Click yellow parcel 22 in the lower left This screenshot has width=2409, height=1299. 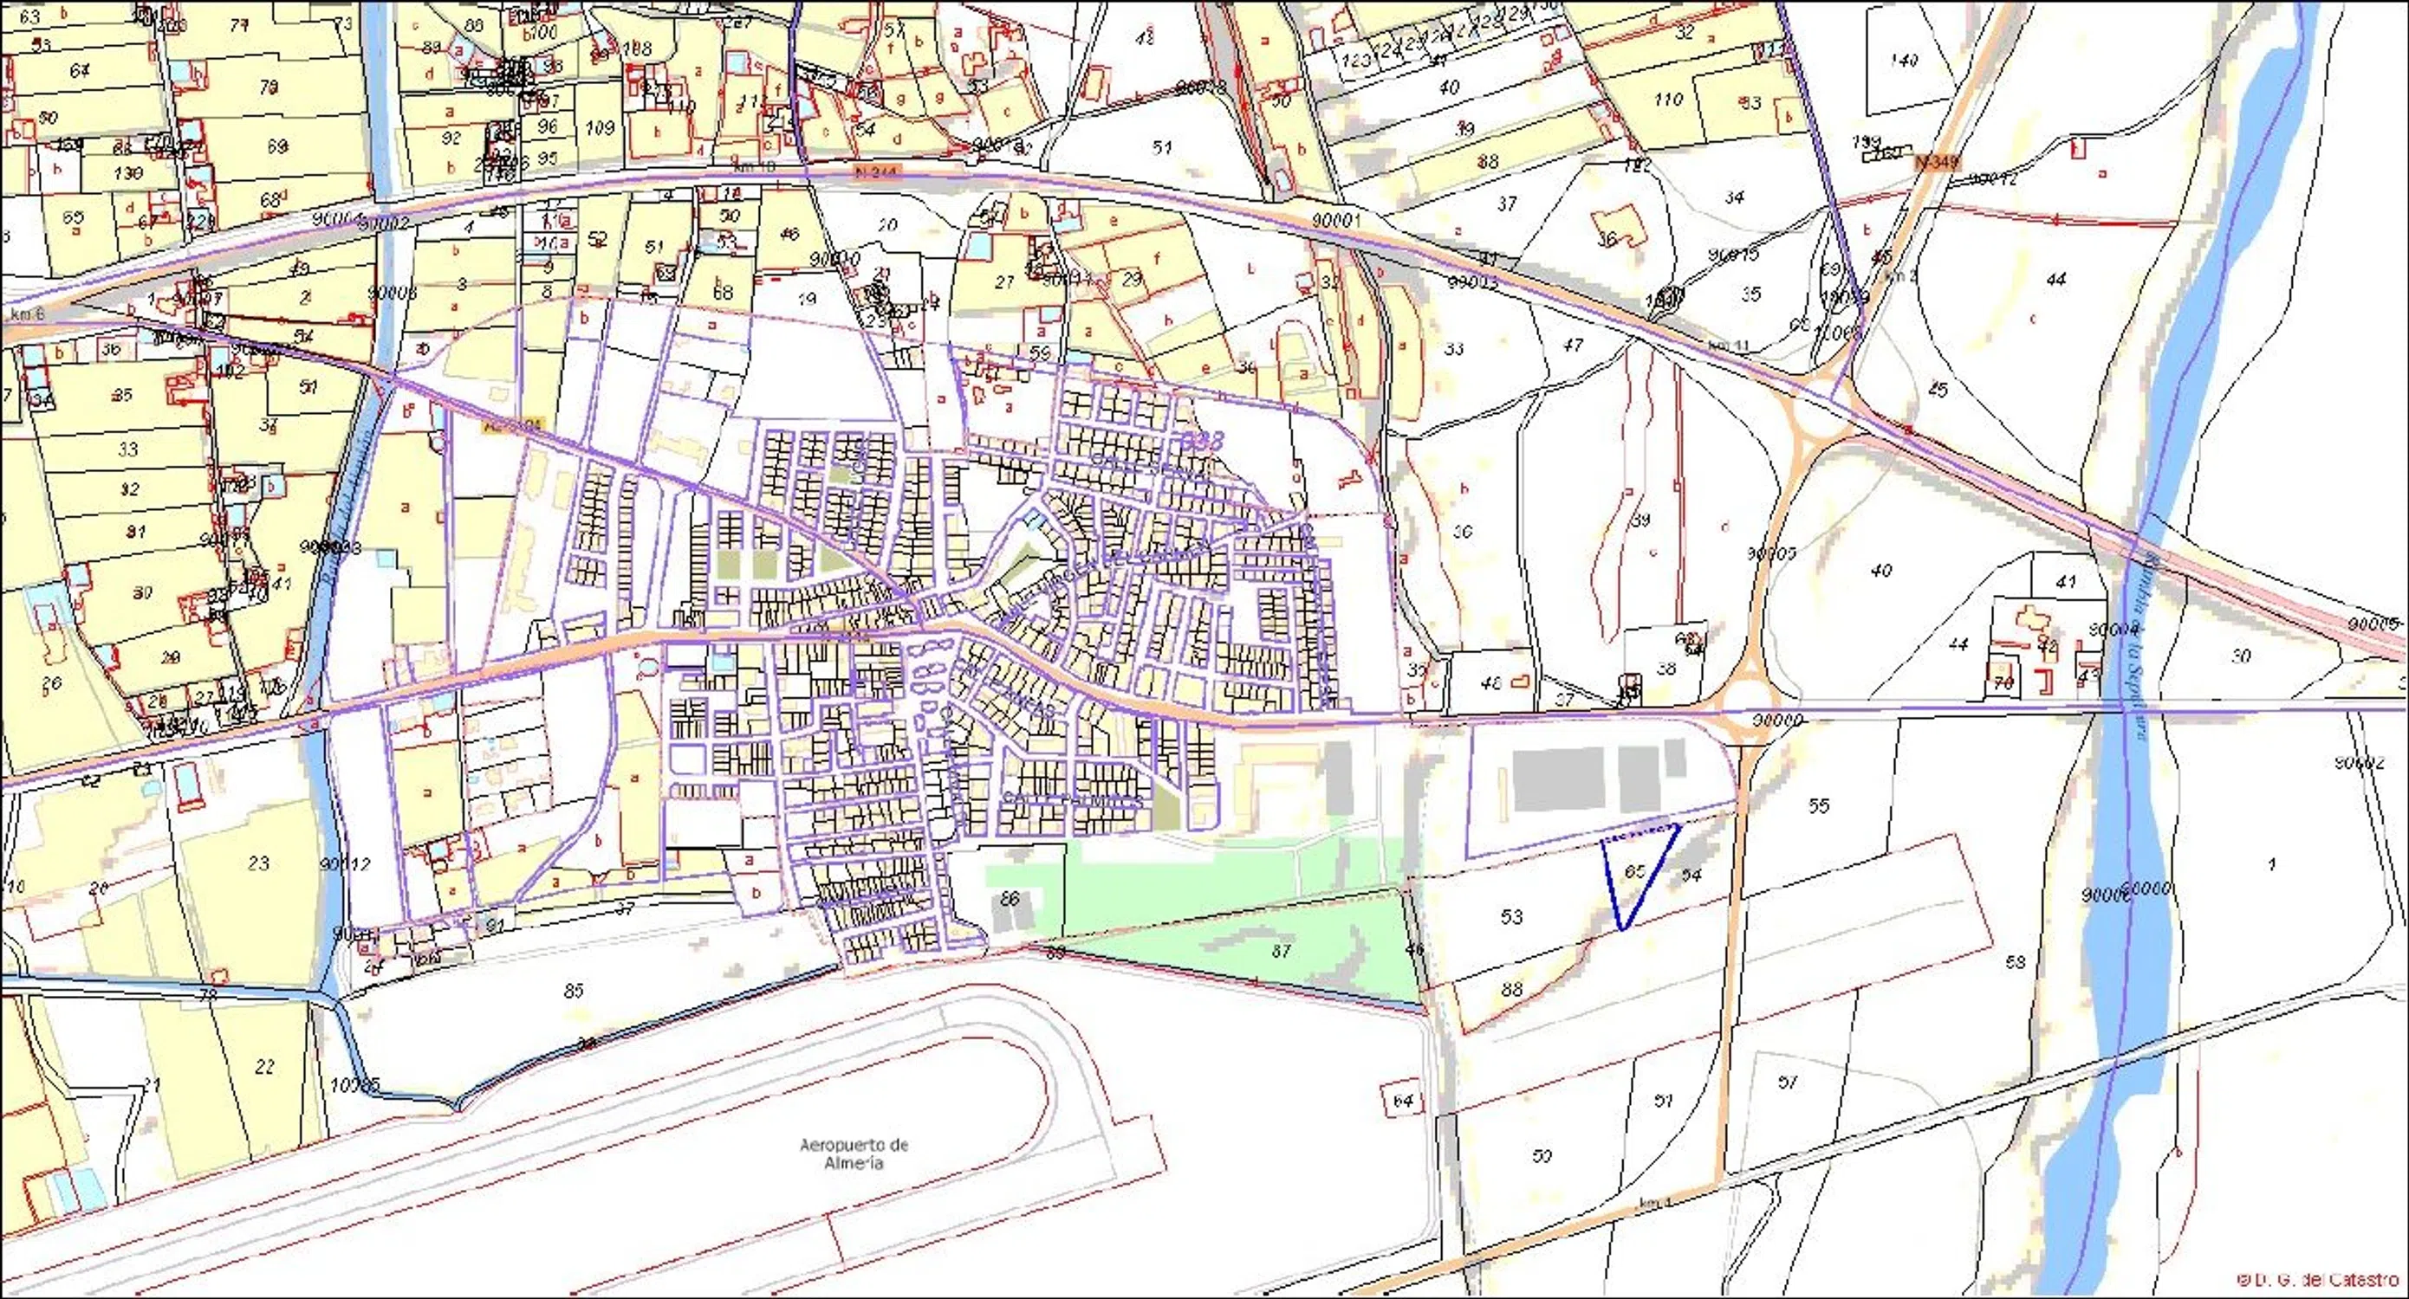pos(264,1066)
